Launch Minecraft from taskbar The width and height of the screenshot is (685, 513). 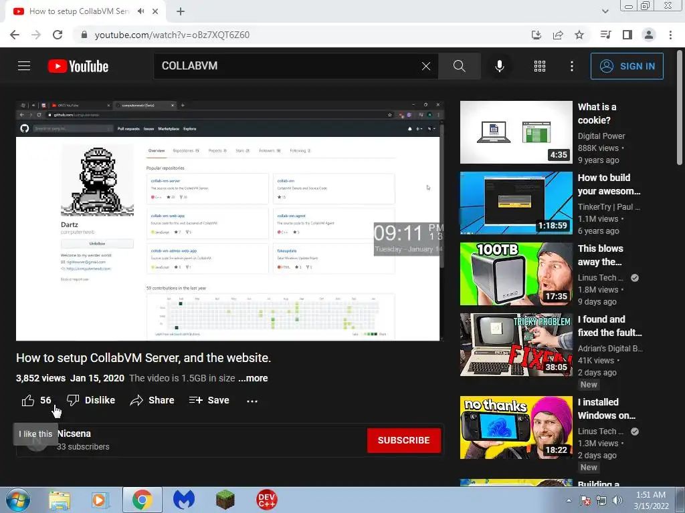click(225, 500)
